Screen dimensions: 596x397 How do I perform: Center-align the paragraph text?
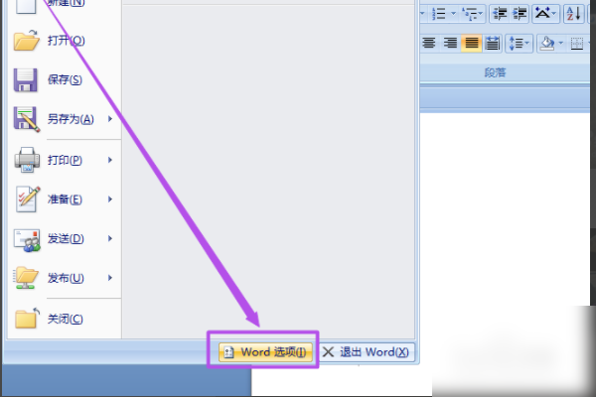tap(429, 43)
